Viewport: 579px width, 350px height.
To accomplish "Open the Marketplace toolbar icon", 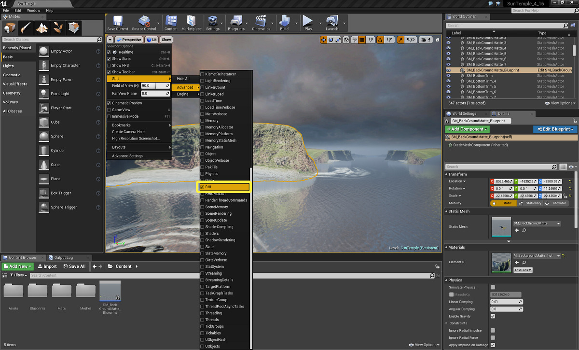I will click(x=191, y=22).
